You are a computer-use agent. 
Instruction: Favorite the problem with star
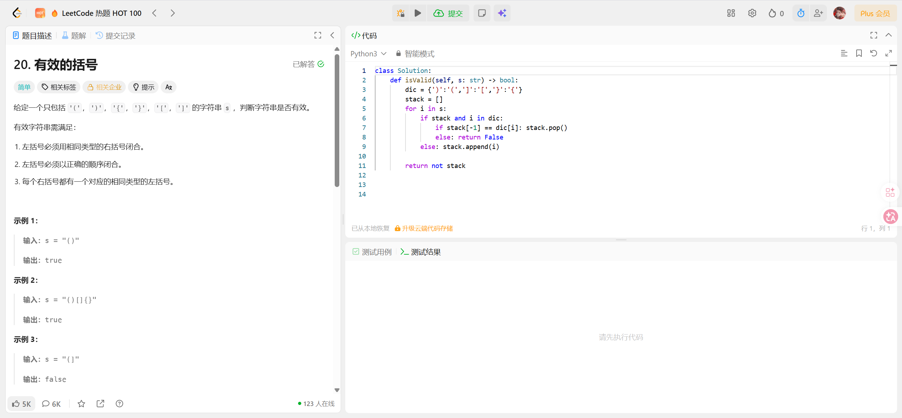coord(81,404)
